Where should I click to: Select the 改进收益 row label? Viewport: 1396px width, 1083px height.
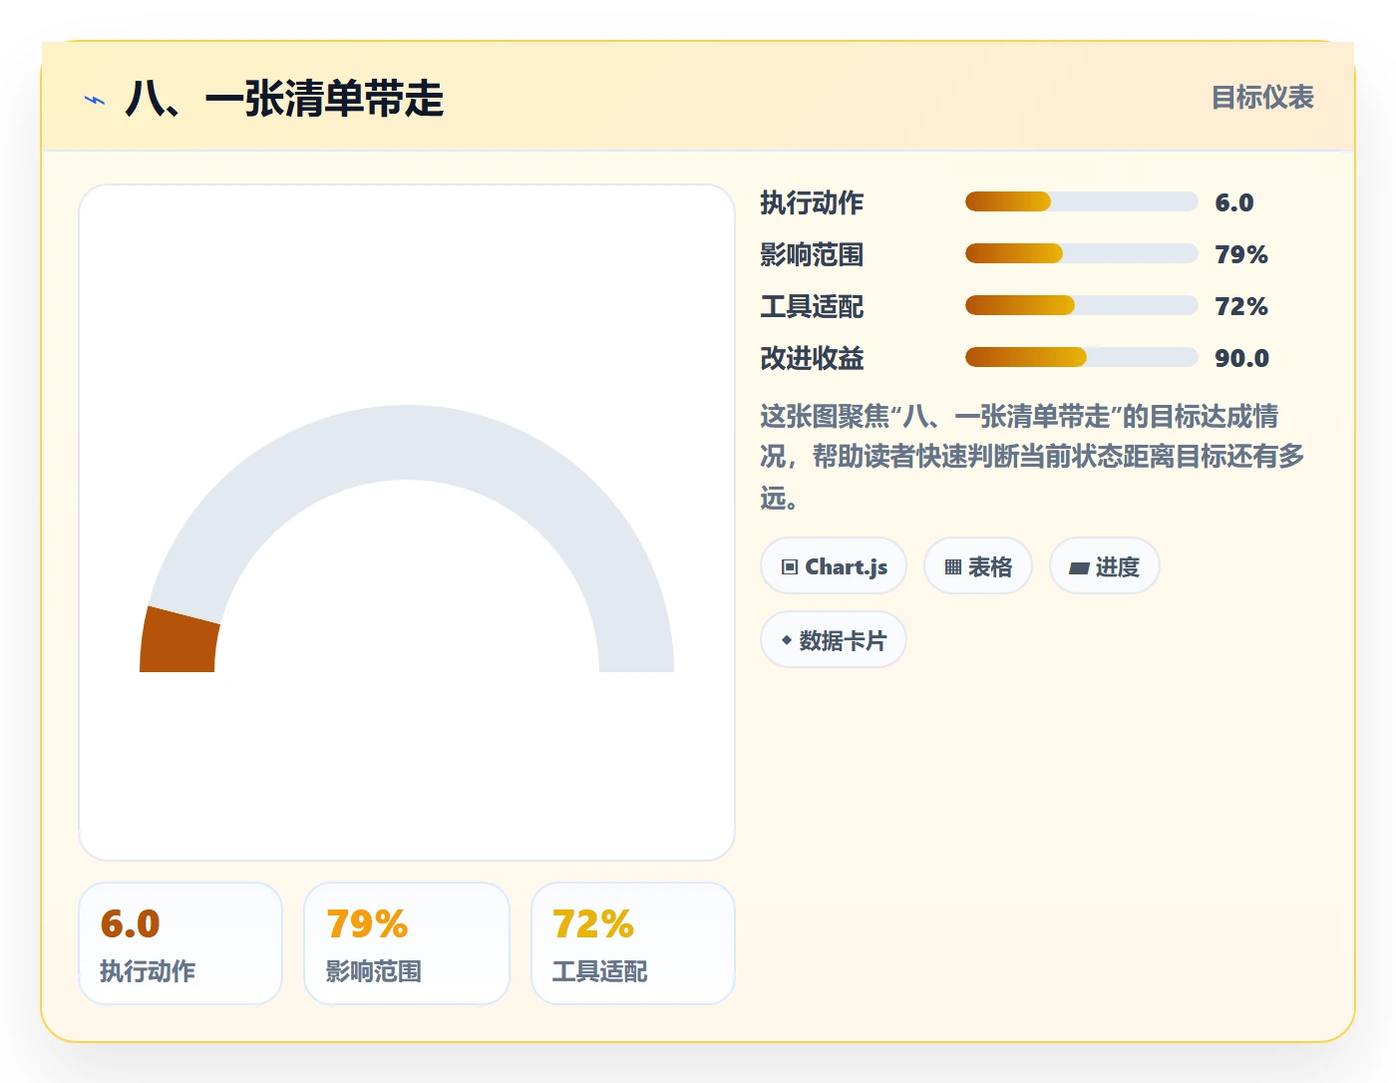click(x=812, y=358)
